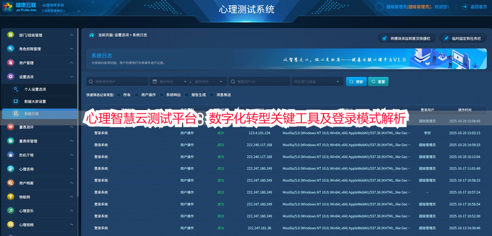Image resolution: width=492 pixels, height=236 pixels.
Task: Click 临时固定到任务栏 button
Action: [462, 38]
